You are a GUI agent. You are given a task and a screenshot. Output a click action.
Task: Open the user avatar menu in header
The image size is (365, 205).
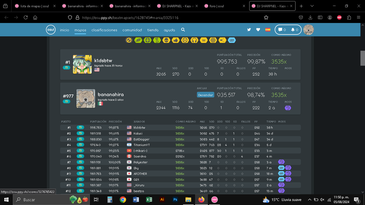point(309,30)
